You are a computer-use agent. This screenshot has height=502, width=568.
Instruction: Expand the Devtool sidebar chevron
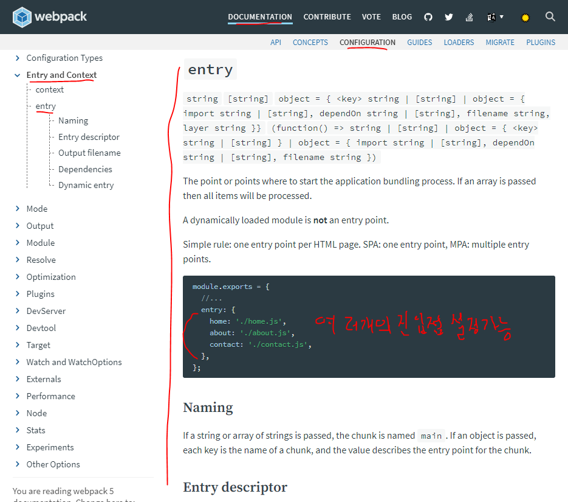[18, 327]
